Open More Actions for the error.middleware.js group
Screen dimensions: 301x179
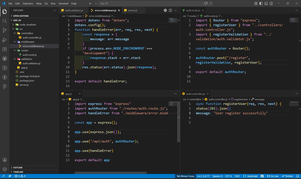pyautogui.click(x=175, y=10)
